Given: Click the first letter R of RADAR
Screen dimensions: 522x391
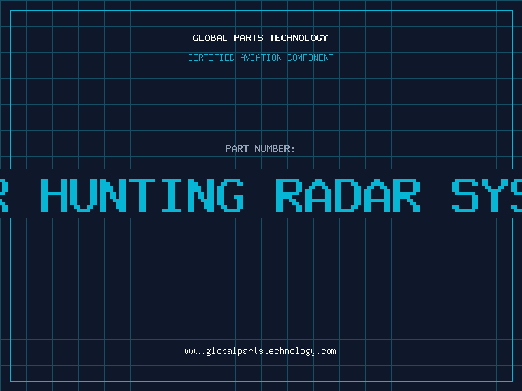Looking at the screenshot, I should click(x=289, y=194).
